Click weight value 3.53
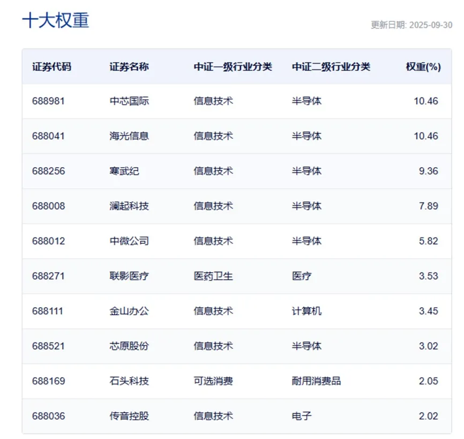 point(429,276)
